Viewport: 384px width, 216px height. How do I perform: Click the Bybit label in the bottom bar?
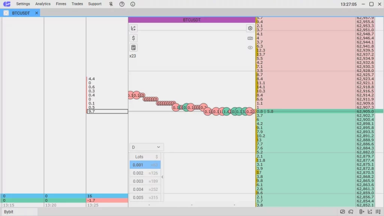tap(9, 212)
